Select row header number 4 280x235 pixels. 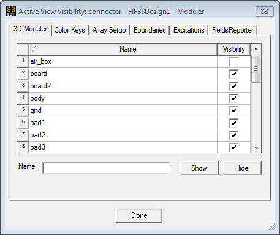[23, 98]
